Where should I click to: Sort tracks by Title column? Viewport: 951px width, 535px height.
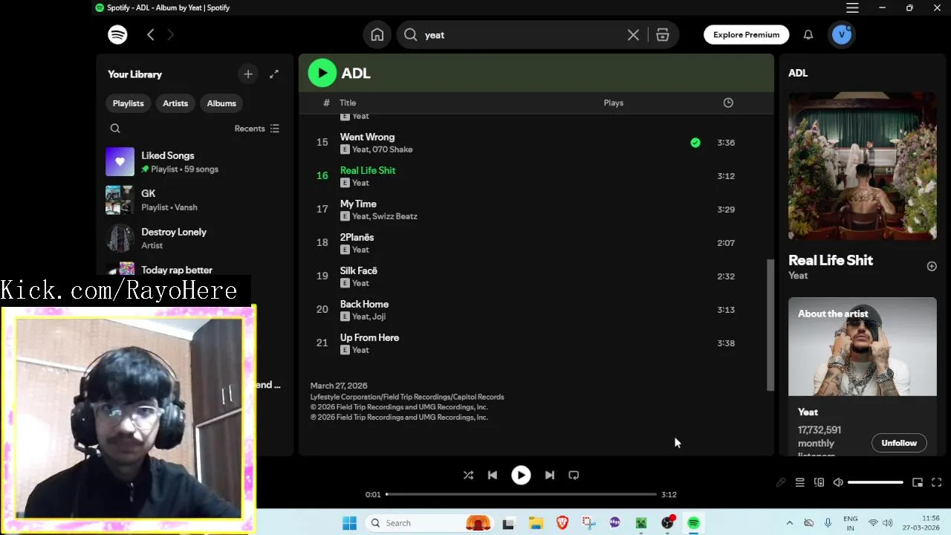click(x=348, y=103)
